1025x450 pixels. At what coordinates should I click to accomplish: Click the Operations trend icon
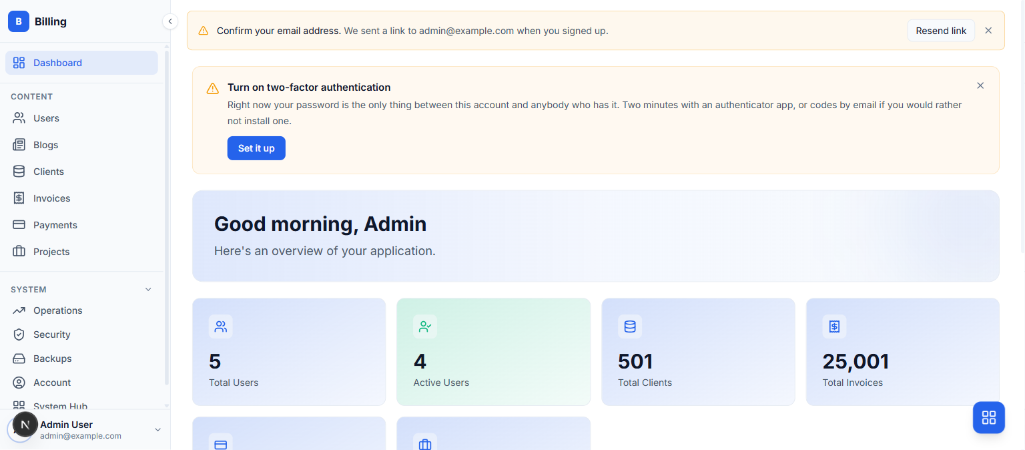pos(19,310)
